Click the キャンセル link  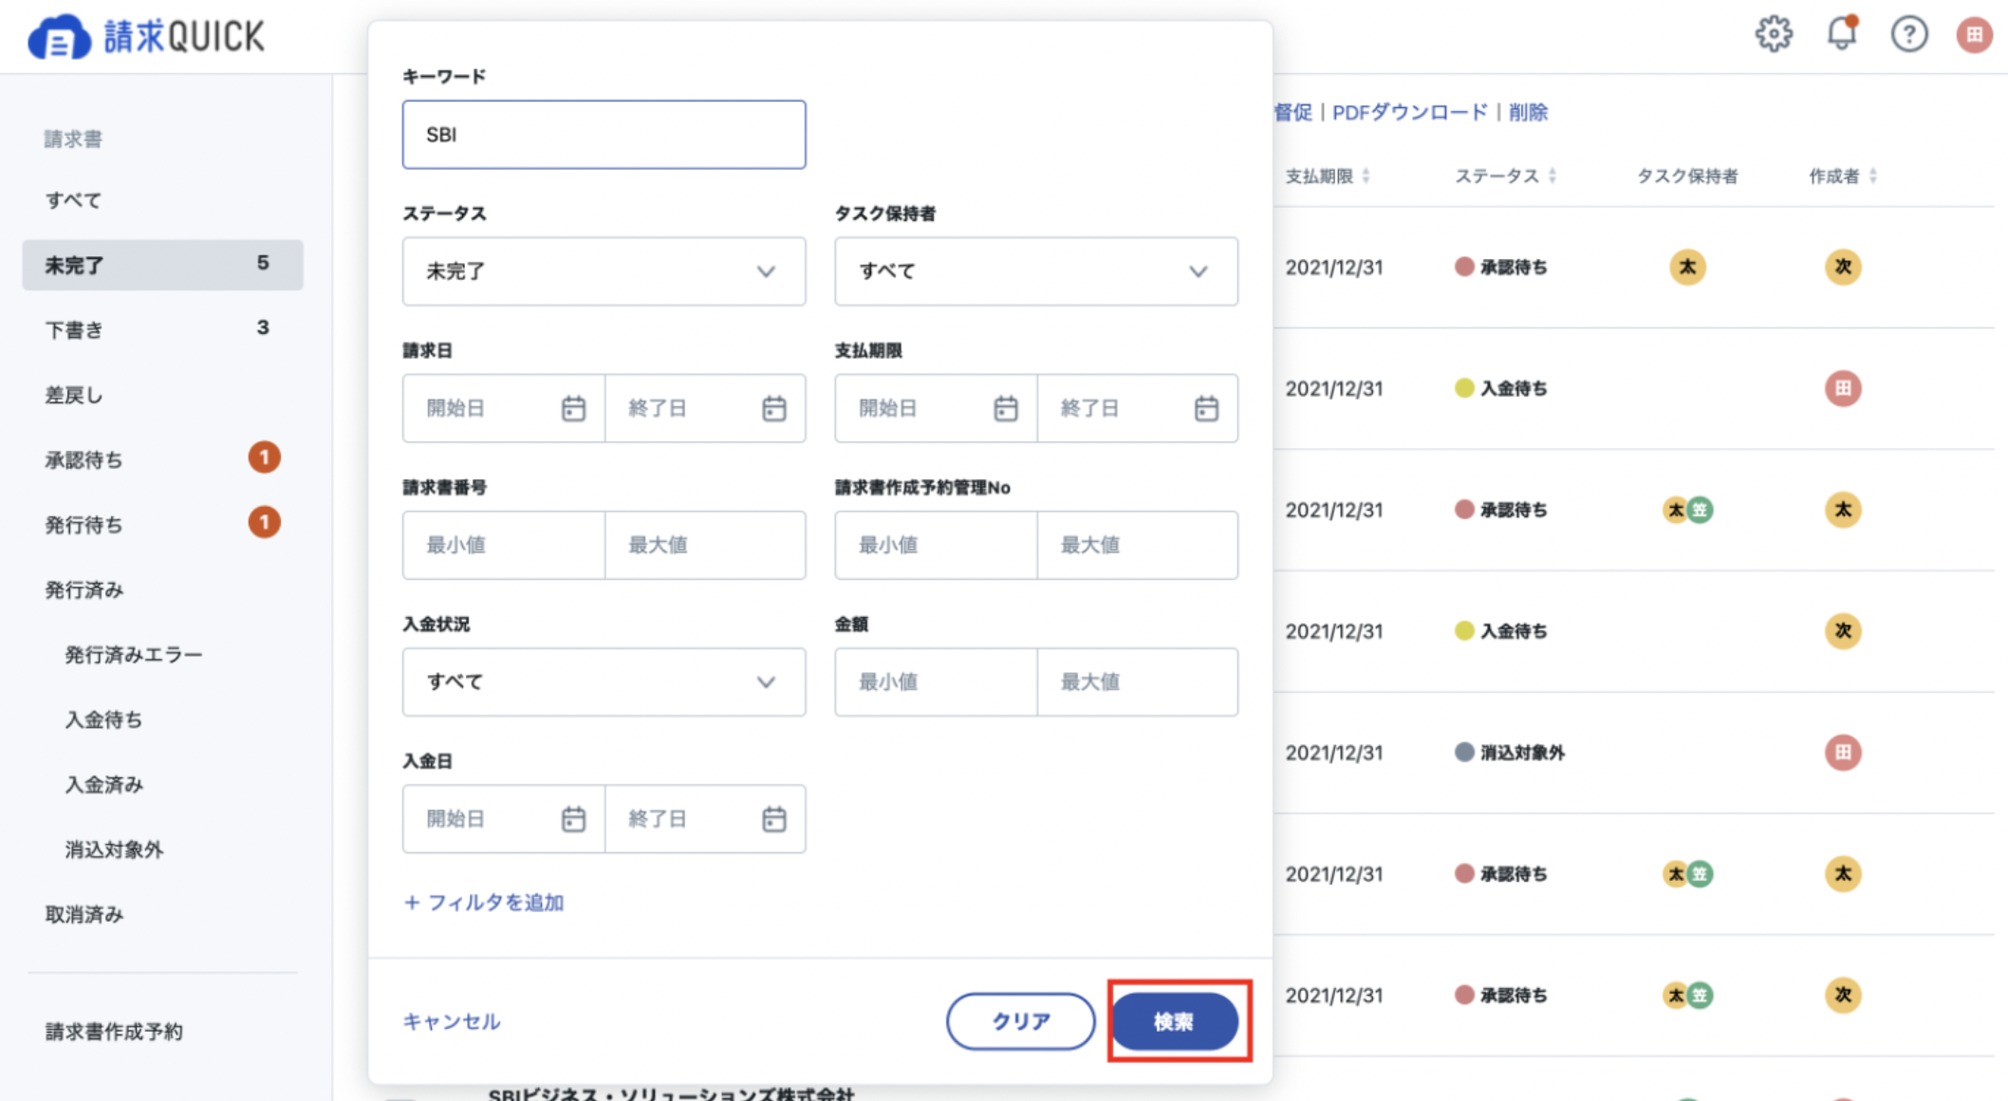(452, 1021)
